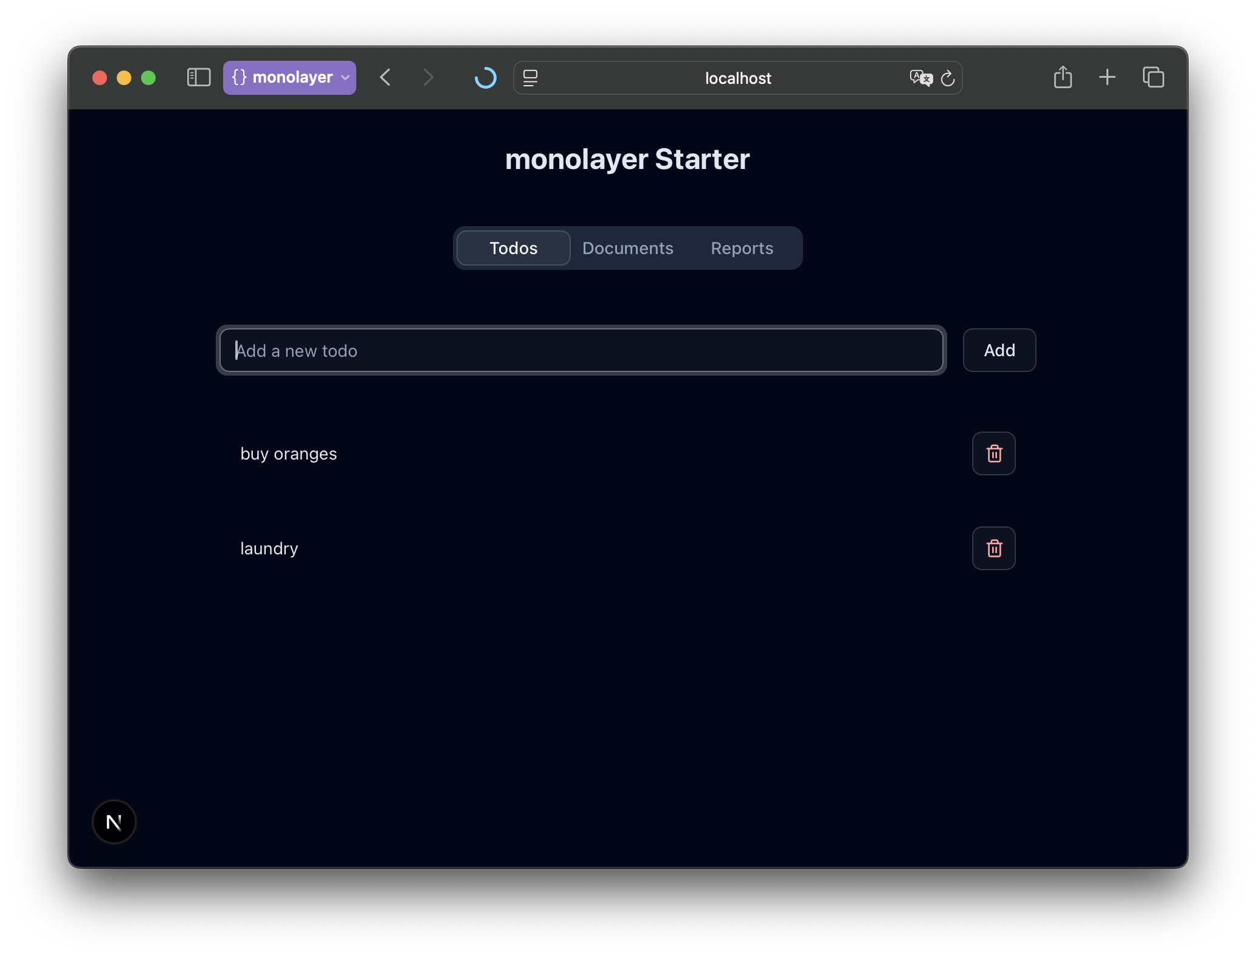Delete the 'laundry' todo with trash icon

(x=993, y=548)
